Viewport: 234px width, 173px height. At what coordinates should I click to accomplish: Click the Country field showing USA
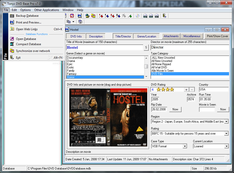click(x=214, y=89)
